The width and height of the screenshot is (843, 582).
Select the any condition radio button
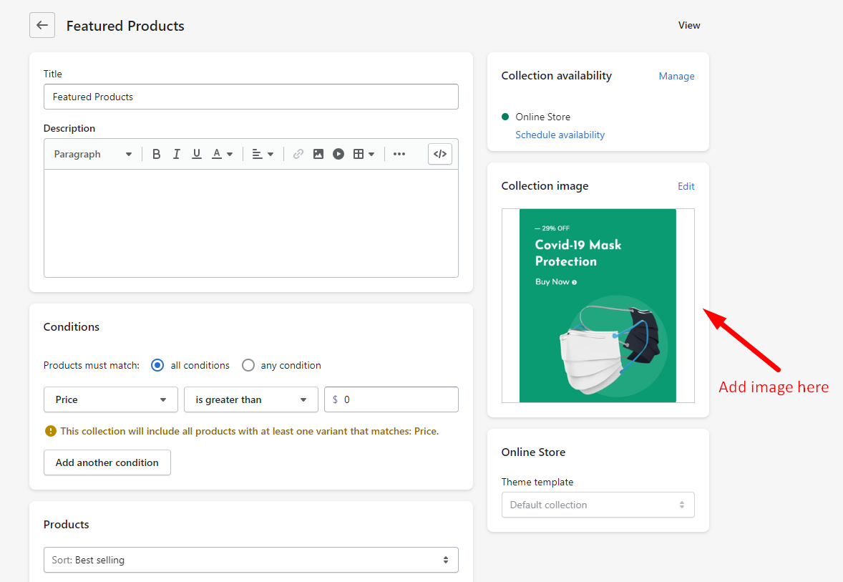tap(248, 365)
